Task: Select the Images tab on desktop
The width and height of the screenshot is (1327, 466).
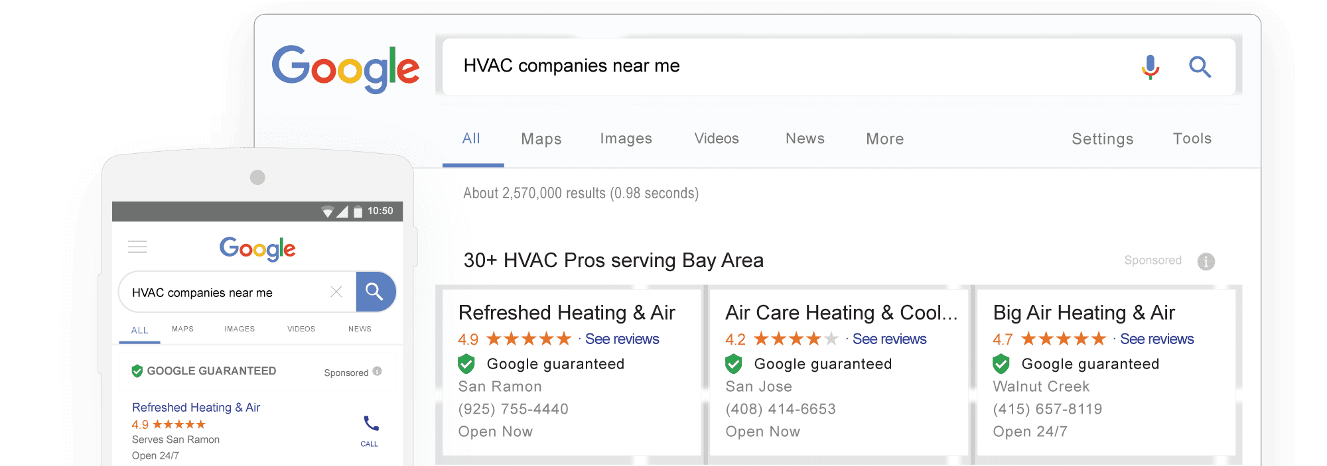Action: pyautogui.click(x=626, y=139)
